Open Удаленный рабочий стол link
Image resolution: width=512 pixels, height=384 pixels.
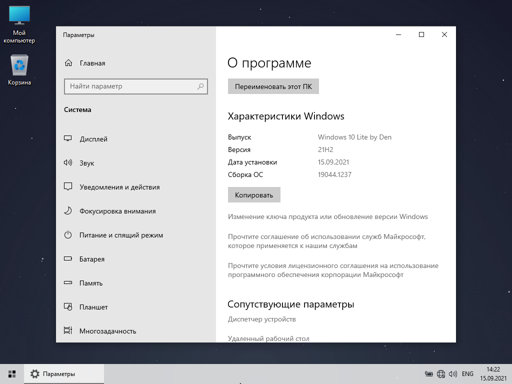[x=268, y=338]
